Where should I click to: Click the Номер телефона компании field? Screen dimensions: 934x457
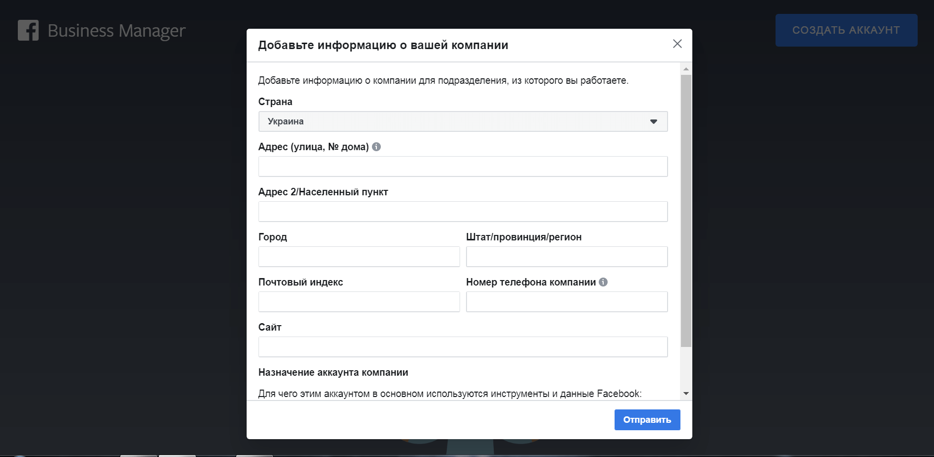567,302
